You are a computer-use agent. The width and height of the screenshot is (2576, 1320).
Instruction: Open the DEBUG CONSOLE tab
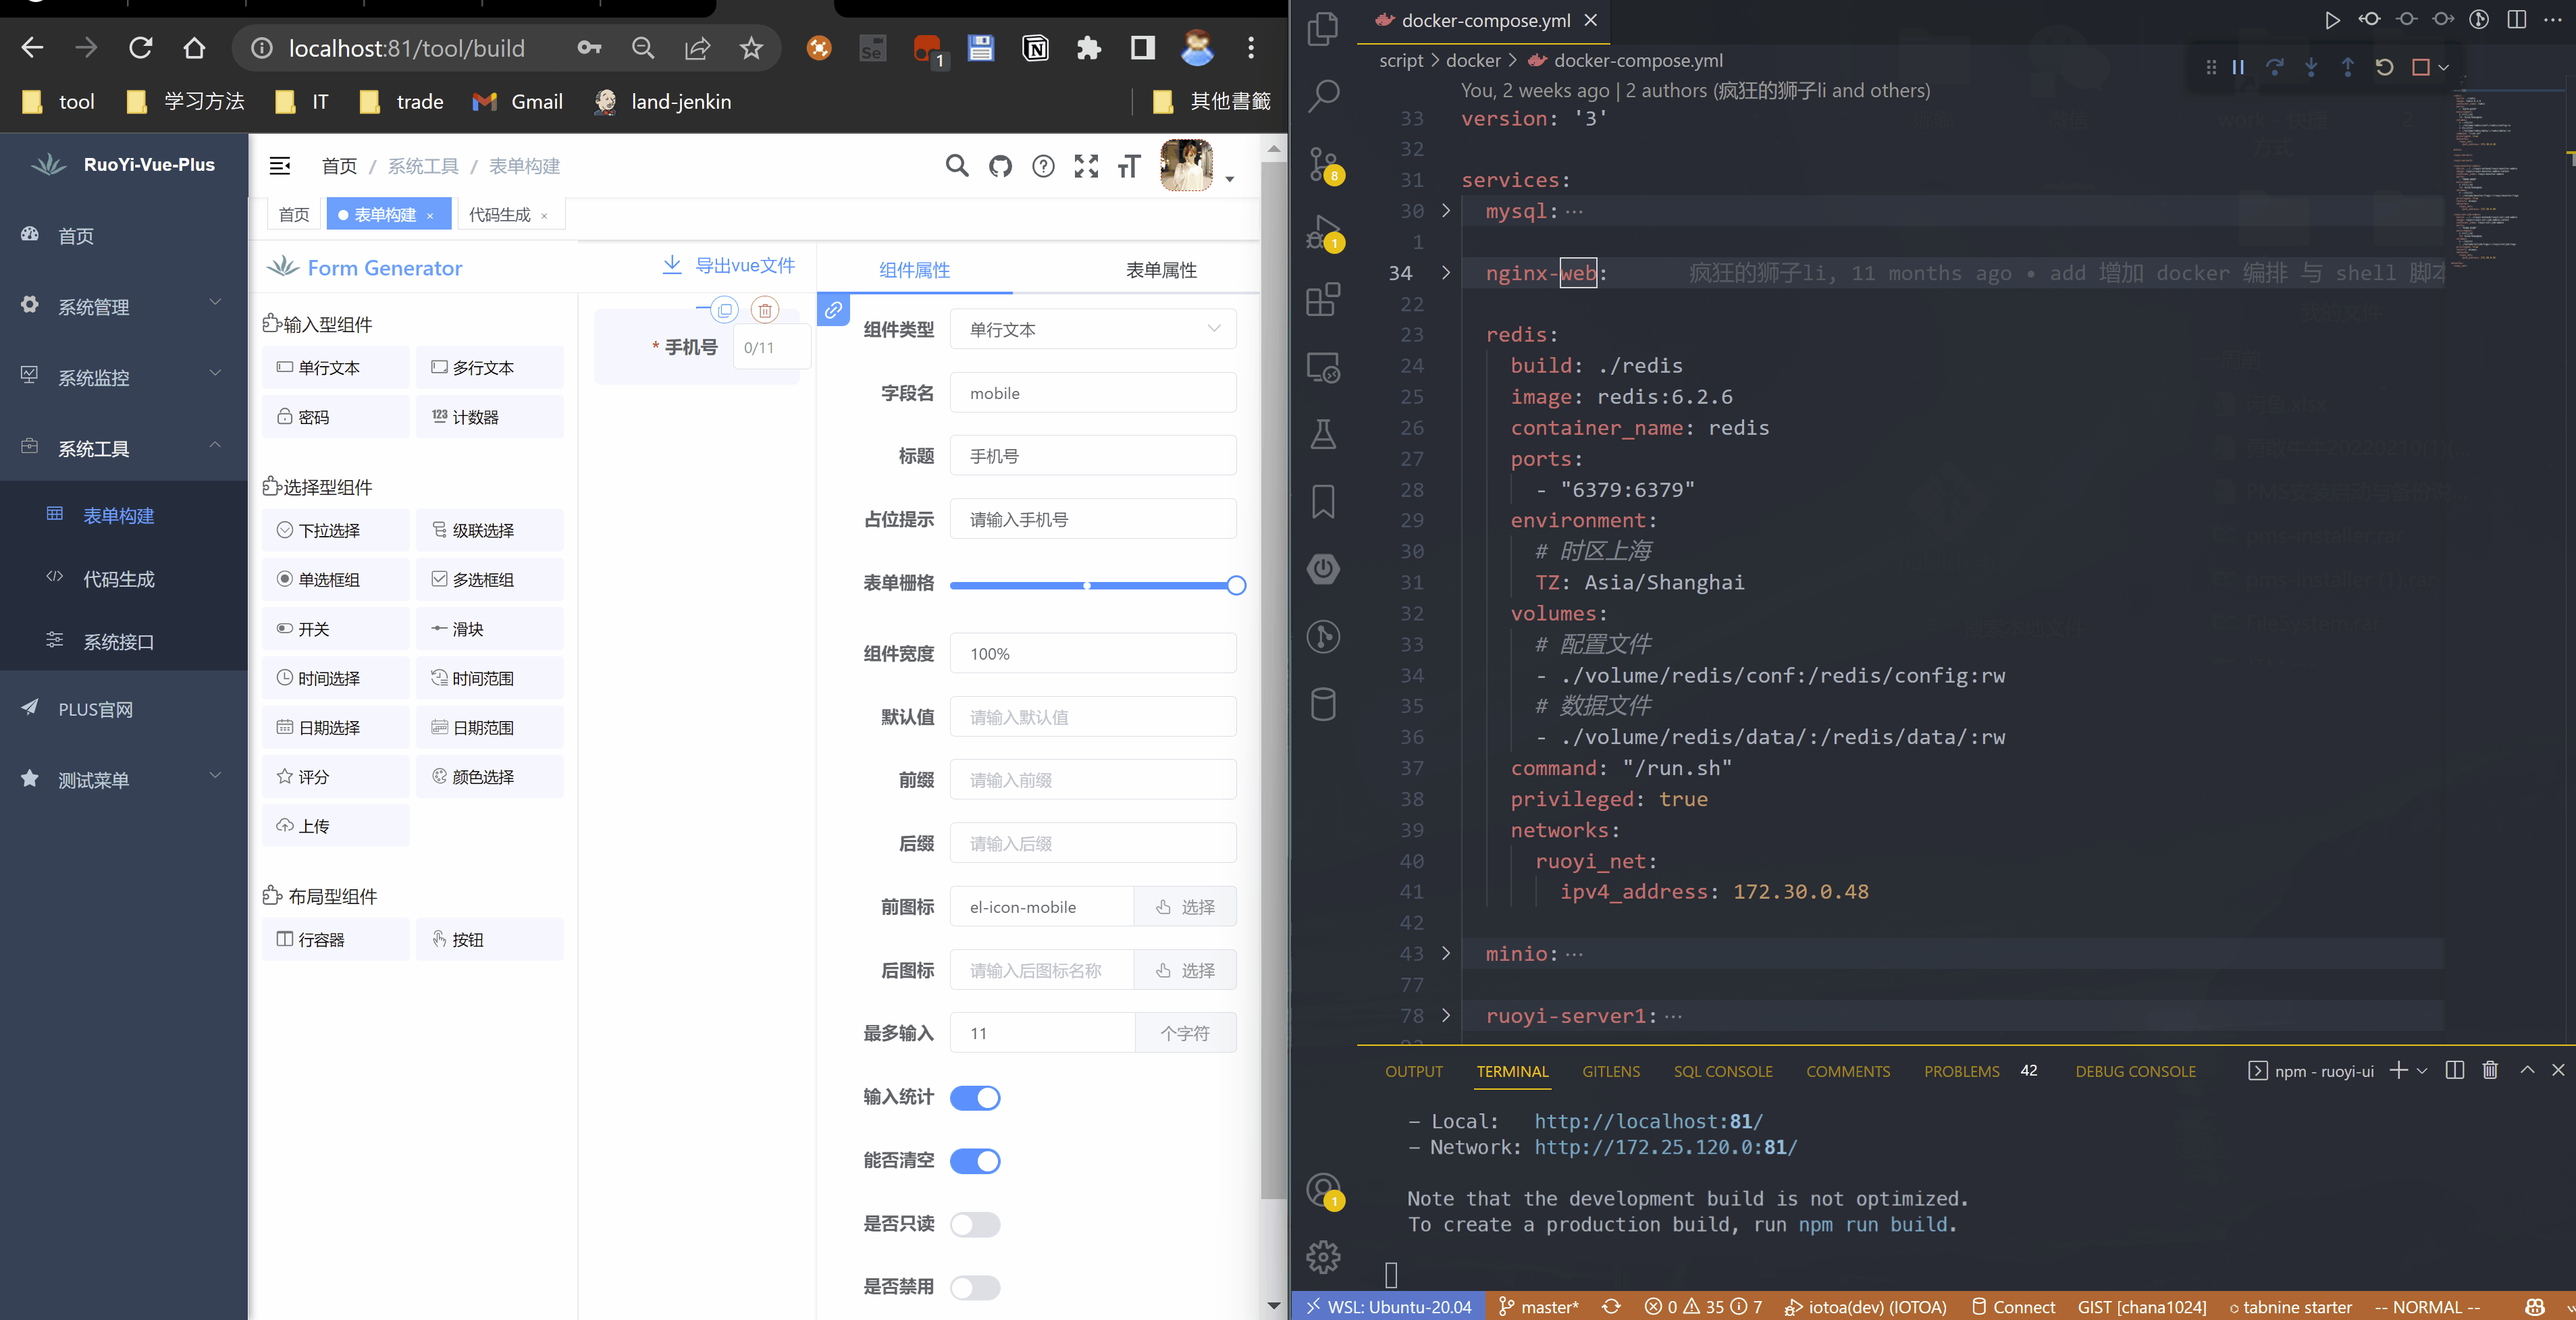pyautogui.click(x=2135, y=1071)
